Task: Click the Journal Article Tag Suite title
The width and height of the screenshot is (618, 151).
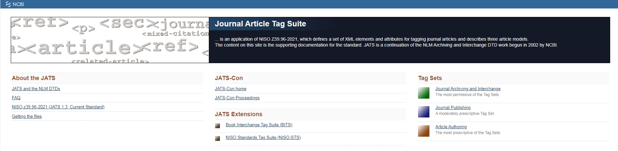Action: coord(260,24)
